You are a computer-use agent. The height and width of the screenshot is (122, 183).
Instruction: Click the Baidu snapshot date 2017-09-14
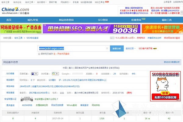[58, 119]
